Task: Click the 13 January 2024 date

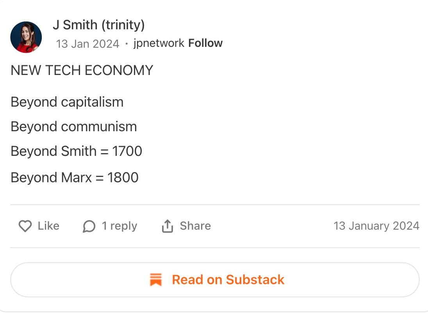Action: coord(376,226)
